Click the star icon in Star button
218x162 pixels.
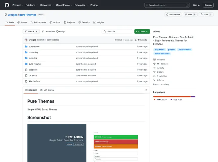202,14
